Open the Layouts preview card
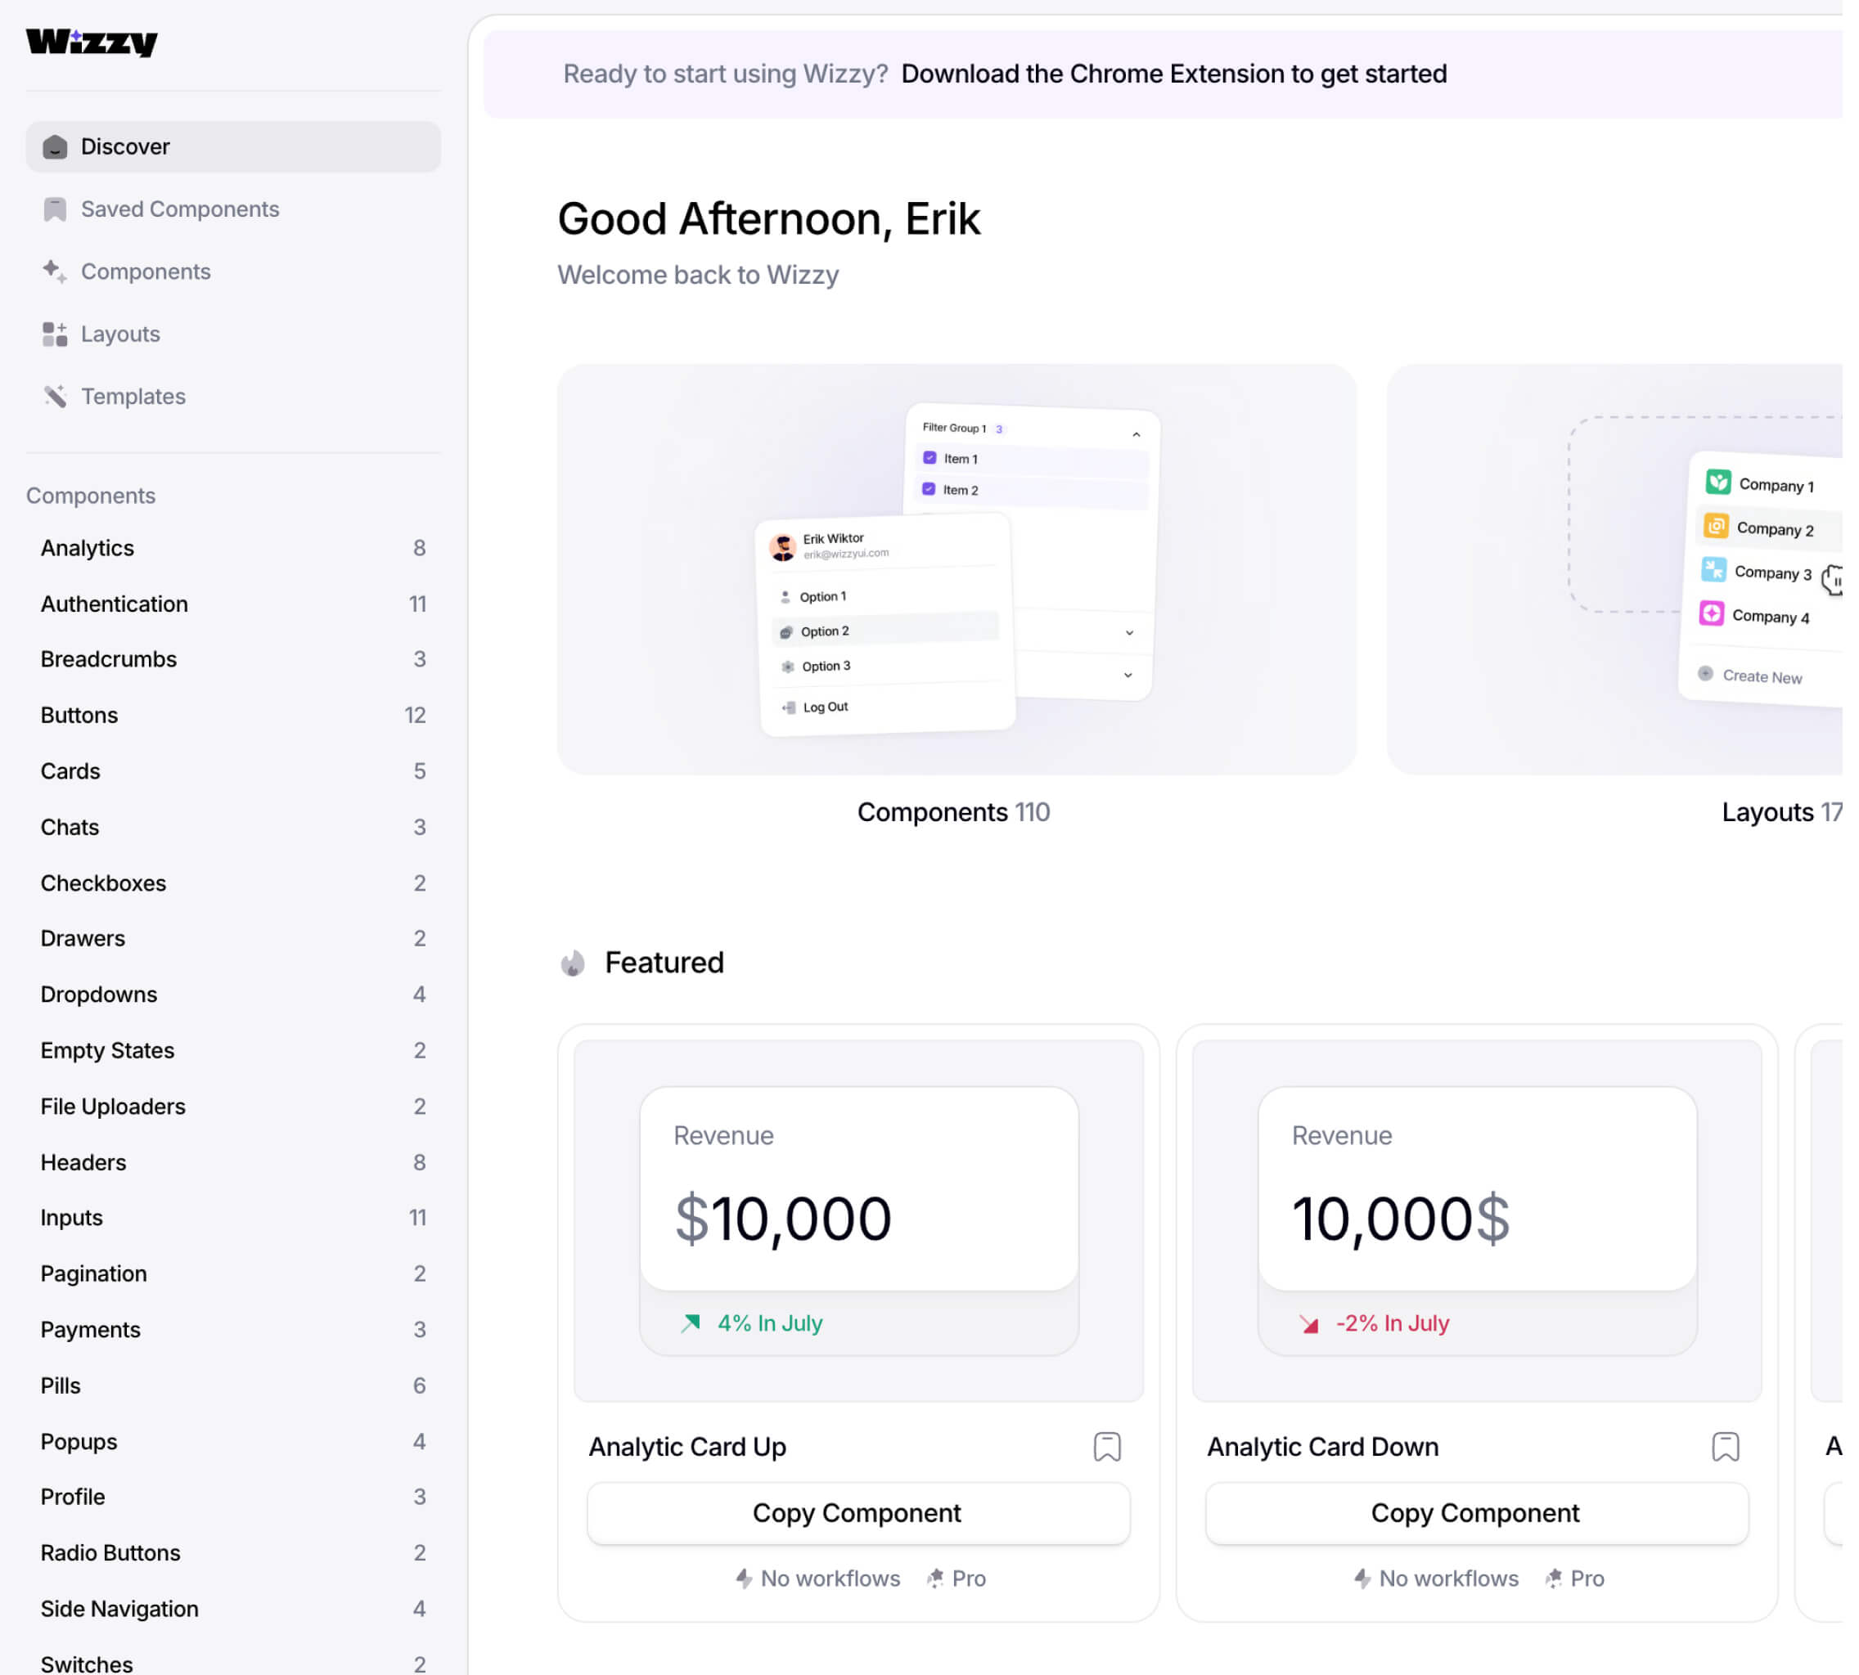The width and height of the screenshot is (1859, 1675). 1621,570
